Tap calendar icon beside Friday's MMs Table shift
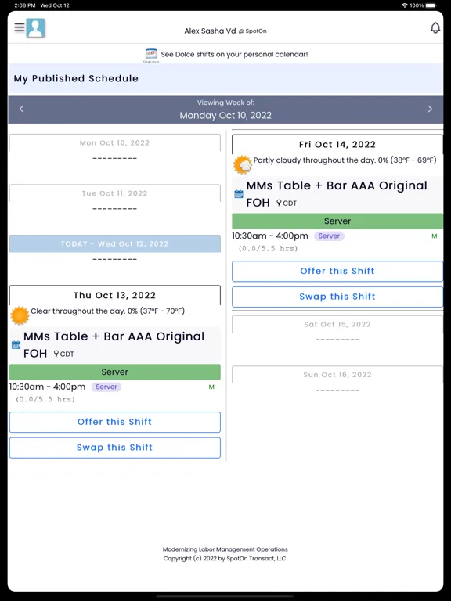The height and width of the screenshot is (601, 451). pyautogui.click(x=239, y=194)
